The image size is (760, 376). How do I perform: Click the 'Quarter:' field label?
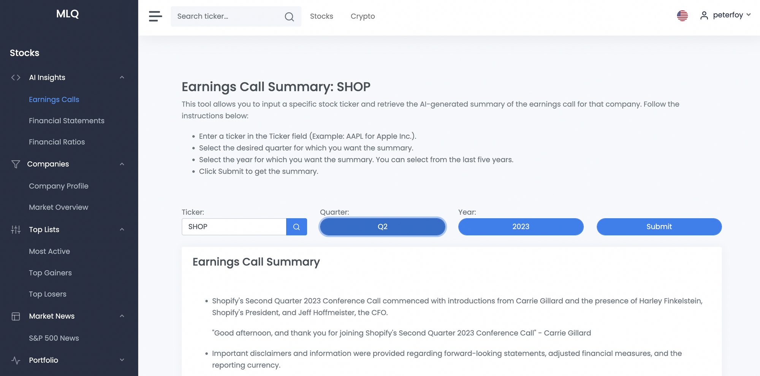coord(334,212)
